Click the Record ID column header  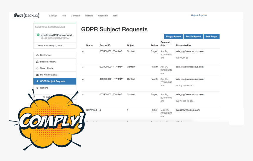pyautogui.click(x=105, y=45)
